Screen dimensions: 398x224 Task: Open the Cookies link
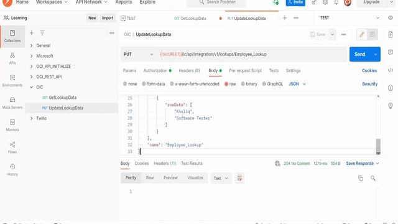tap(369, 70)
